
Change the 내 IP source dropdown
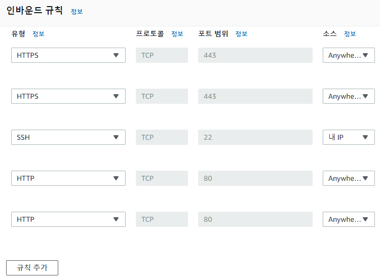tap(349, 137)
